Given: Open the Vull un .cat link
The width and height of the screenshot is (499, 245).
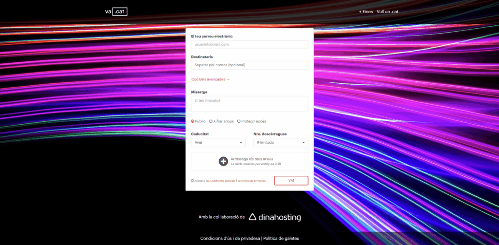Looking at the screenshot, I should pos(387,12).
